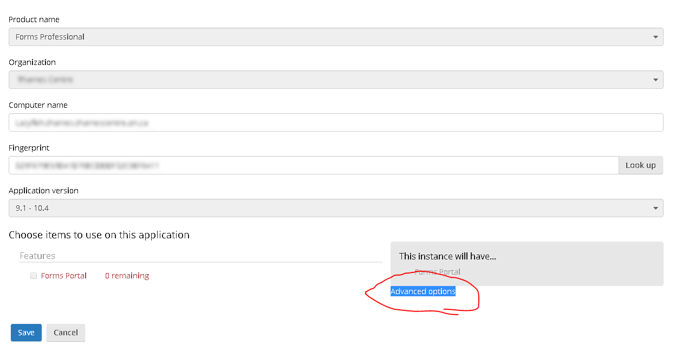Click the Forms Portal feature label

pyautogui.click(x=64, y=276)
